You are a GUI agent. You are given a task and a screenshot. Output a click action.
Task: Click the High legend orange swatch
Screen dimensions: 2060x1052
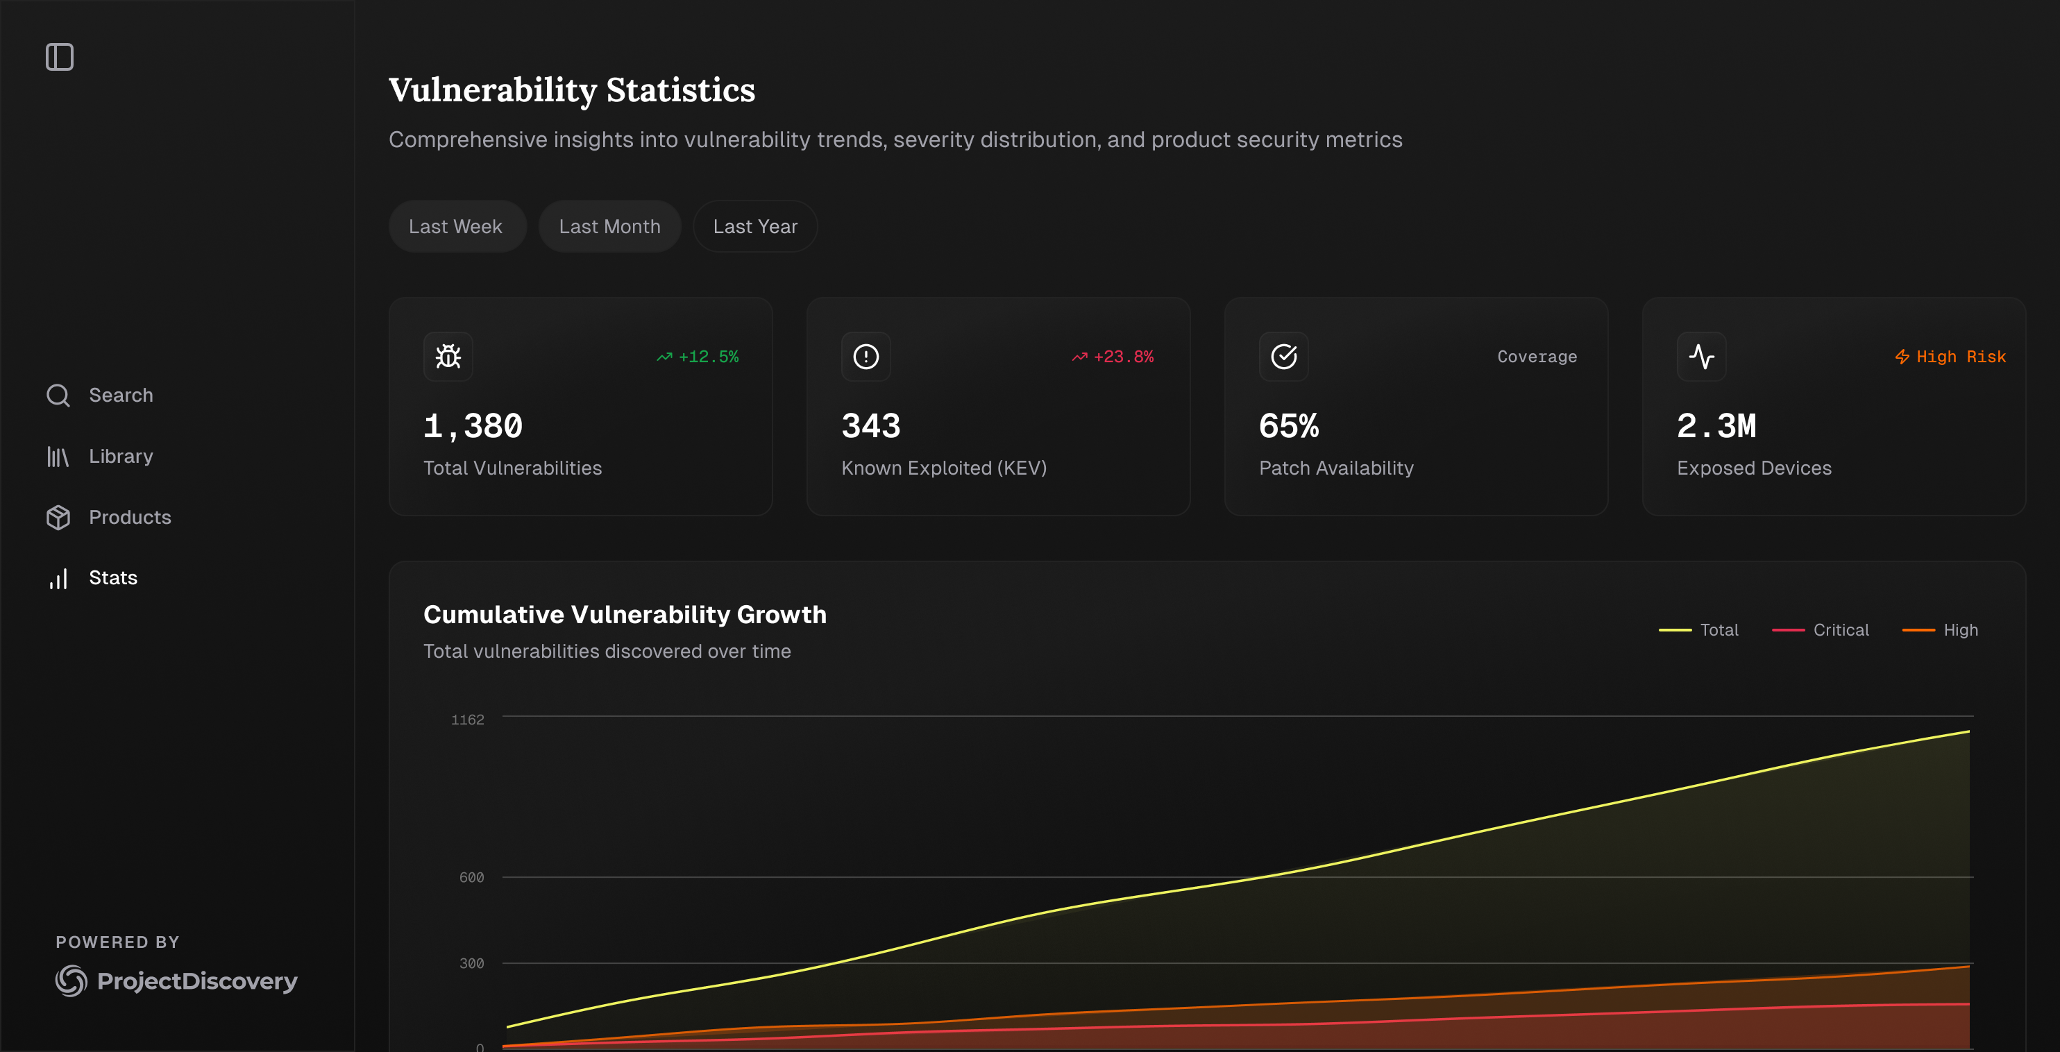[1918, 630]
